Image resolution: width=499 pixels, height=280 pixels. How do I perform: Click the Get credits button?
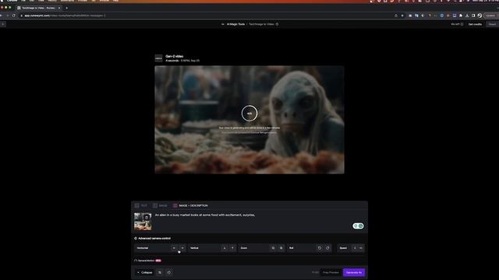click(475, 24)
